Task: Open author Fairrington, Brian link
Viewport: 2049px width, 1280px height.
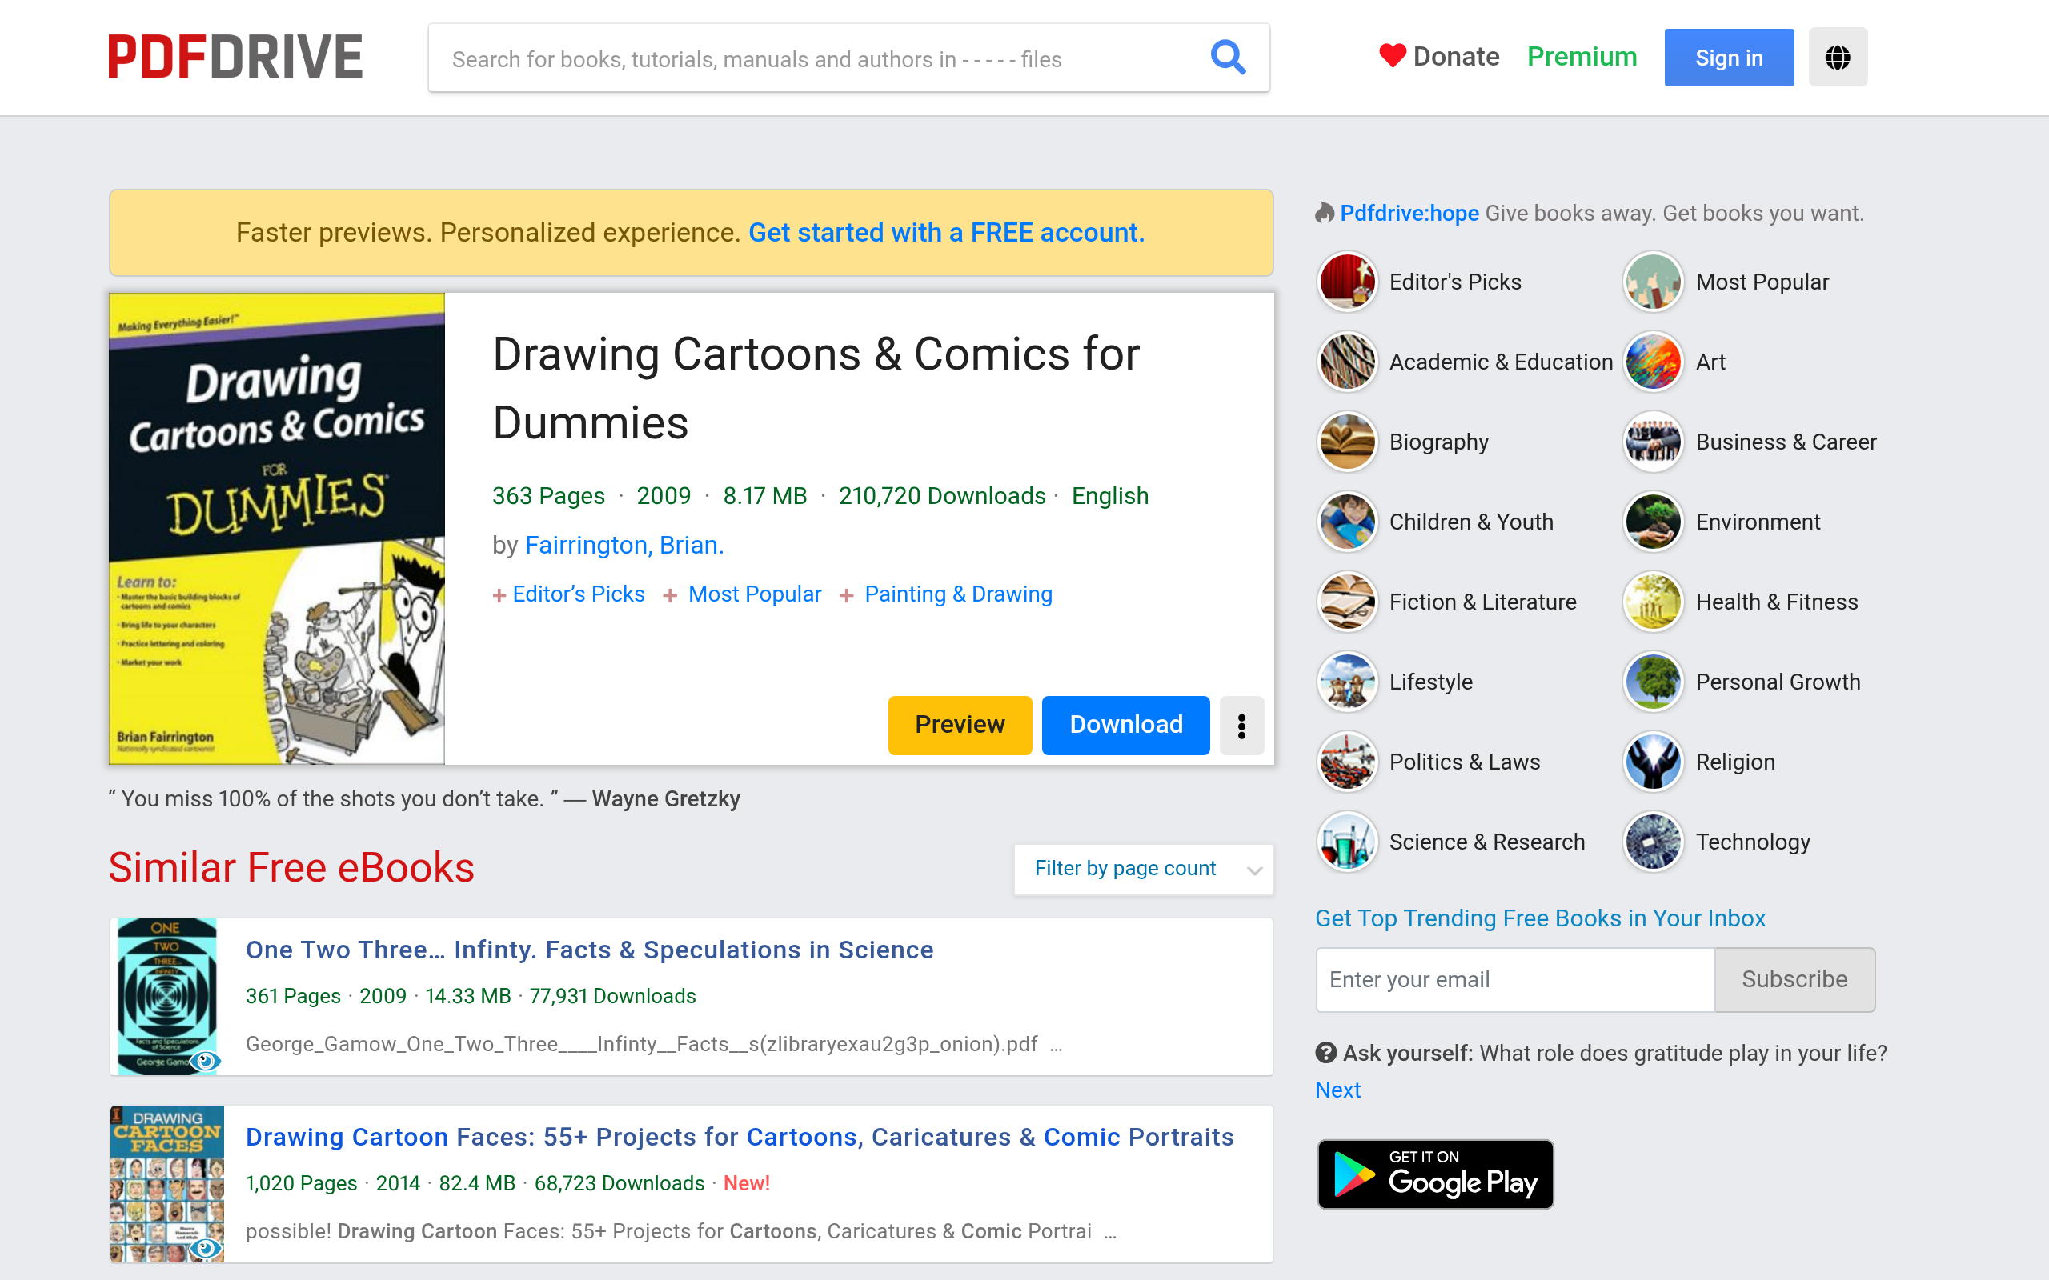Action: 624,545
